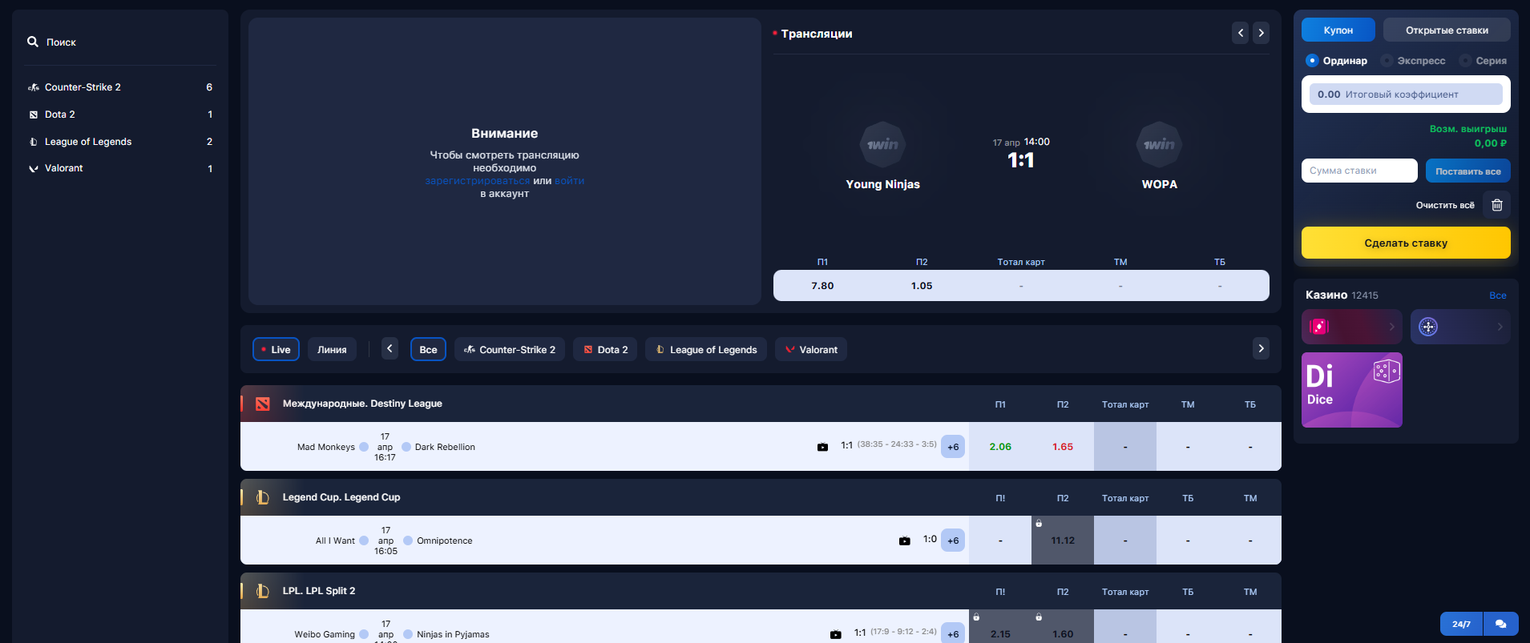
Task: Go to next broadcast with right arrow
Action: point(1262,33)
